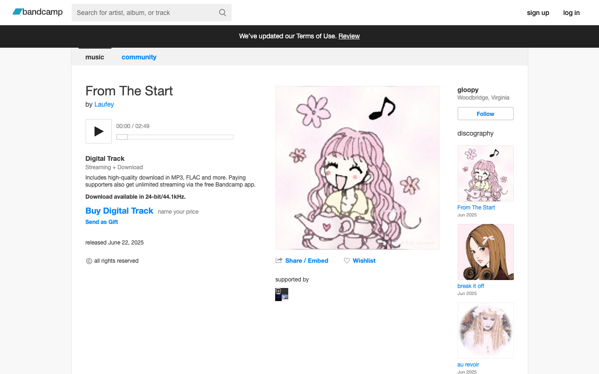599x374 pixels.
Task: Add track to Wishlist
Action: coord(364,260)
